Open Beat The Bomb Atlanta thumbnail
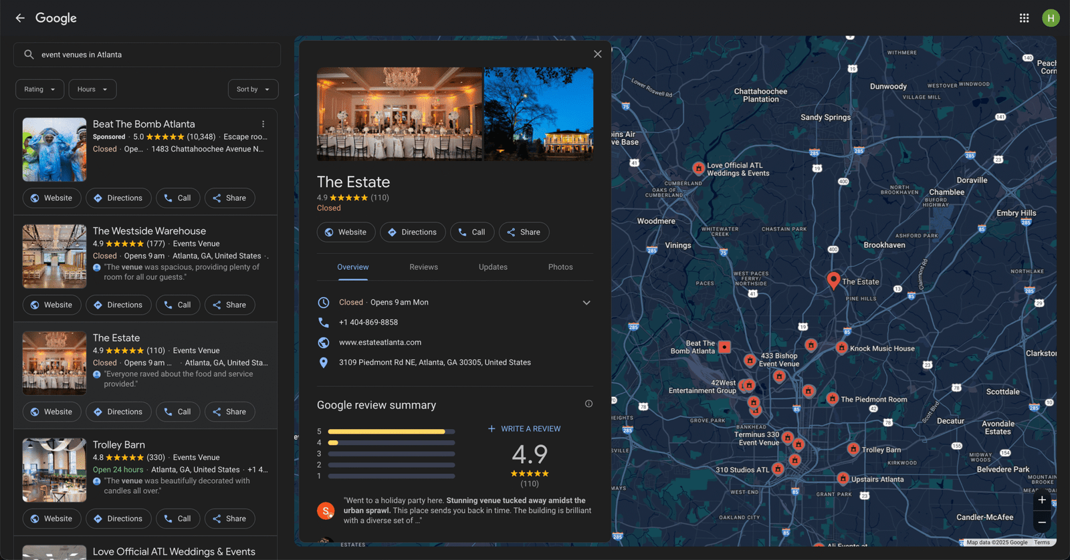Screen dimensions: 1070x560 (55, 150)
